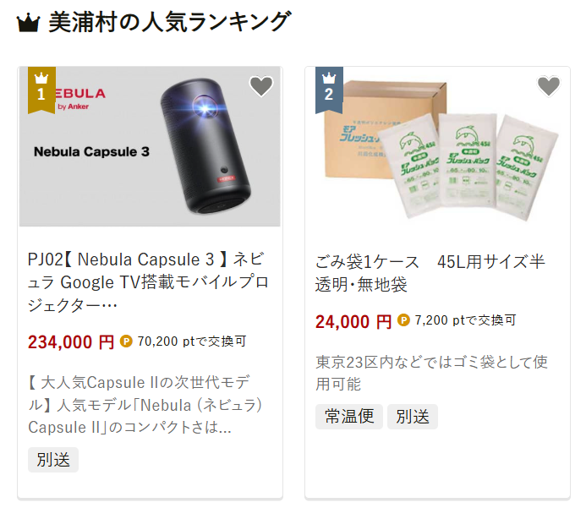
Task: Click the point icon next to 7,200 pt
Action: (403, 320)
